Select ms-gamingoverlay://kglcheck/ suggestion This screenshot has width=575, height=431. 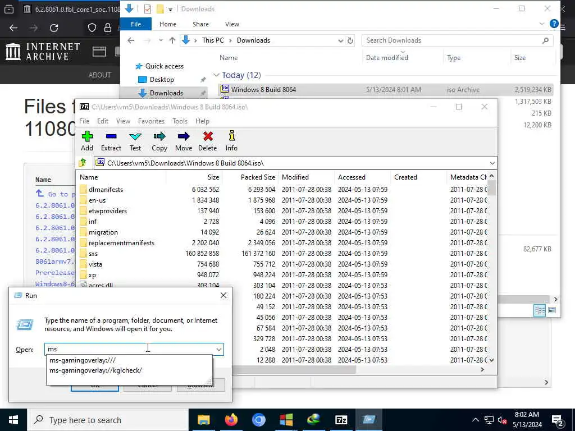(129, 370)
